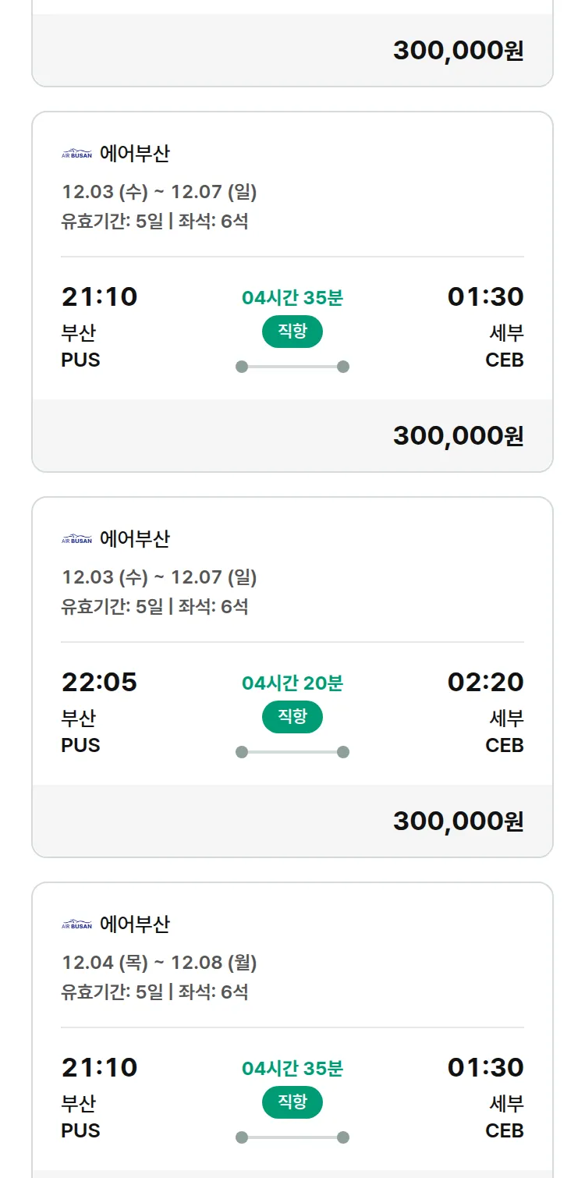Click the 02:20 arrival time
The width and height of the screenshot is (585, 1178).
[x=485, y=683]
